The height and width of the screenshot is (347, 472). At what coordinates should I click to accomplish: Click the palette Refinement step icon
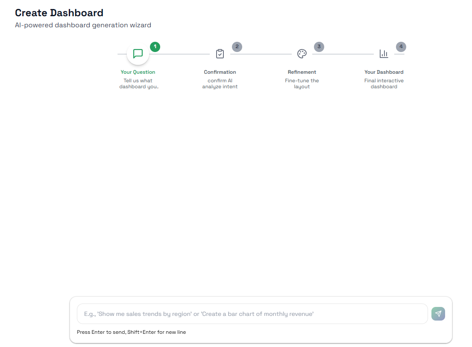(x=302, y=54)
